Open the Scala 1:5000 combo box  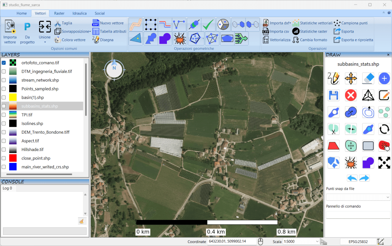tap(302, 241)
